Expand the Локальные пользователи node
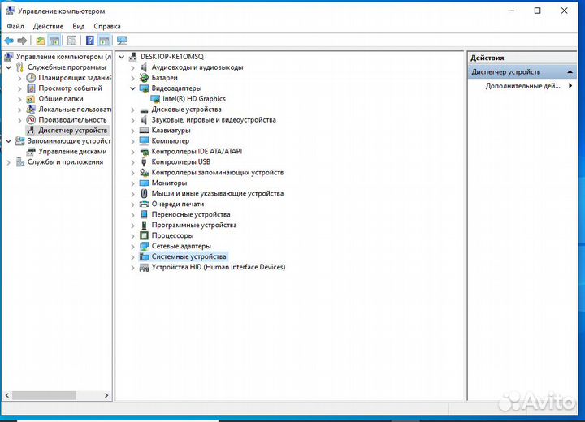The width and height of the screenshot is (585, 422). [19, 110]
